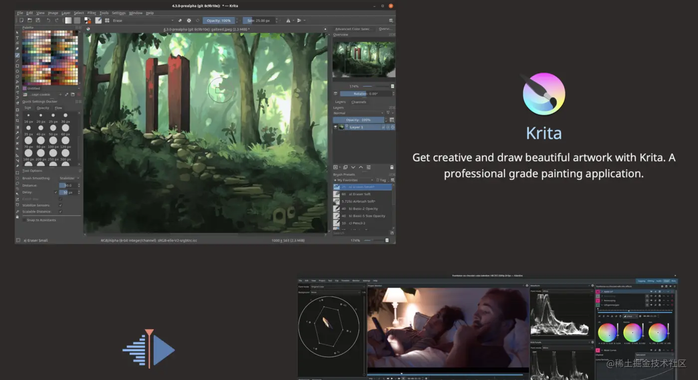The width and height of the screenshot is (698, 380).
Task: Adjust the layer Opacity slider
Action: click(x=358, y=120)
